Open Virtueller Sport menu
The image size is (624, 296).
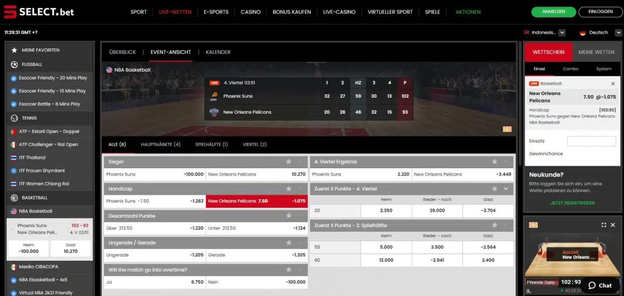click(390, 12)
